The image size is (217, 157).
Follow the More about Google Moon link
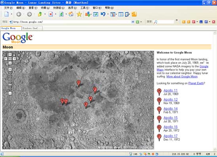(182, 76)
